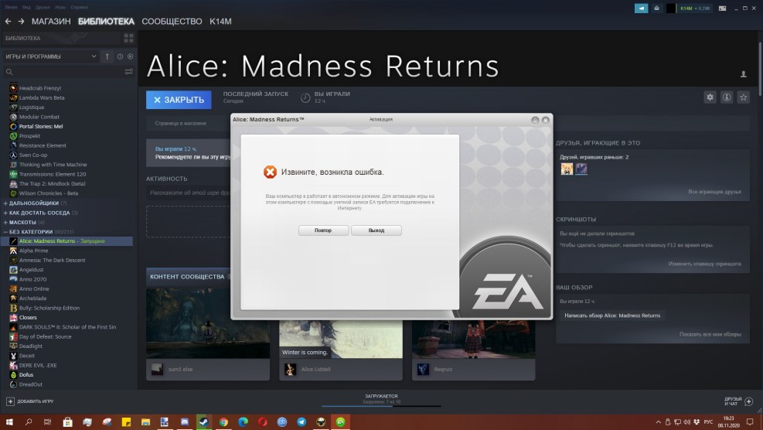Click the back navigation arrow
763x430 pixels.
9,22
